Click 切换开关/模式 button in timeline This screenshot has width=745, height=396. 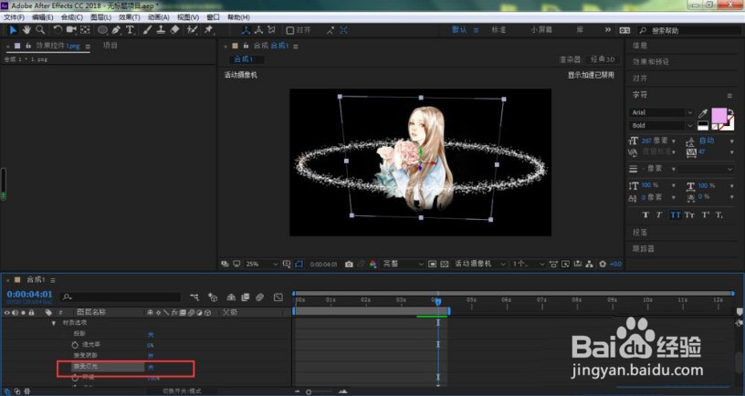[x=182, y=391]
